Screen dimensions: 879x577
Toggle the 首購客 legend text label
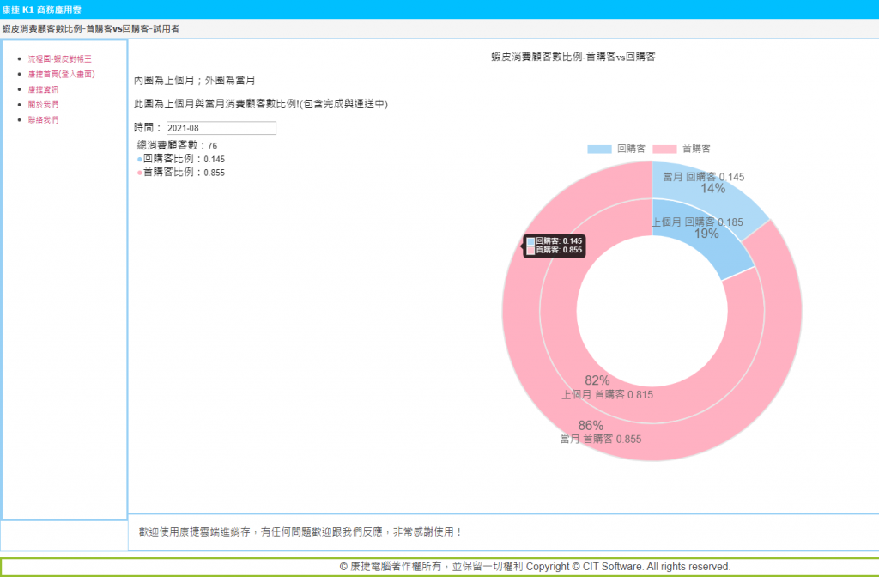tap(696, 149)
